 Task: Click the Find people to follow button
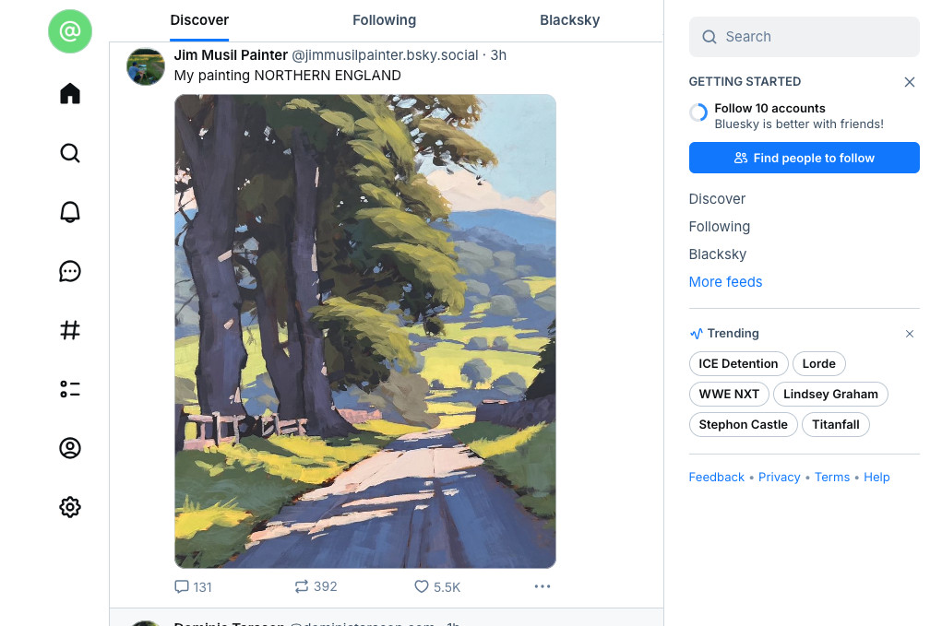coord(804,158)
